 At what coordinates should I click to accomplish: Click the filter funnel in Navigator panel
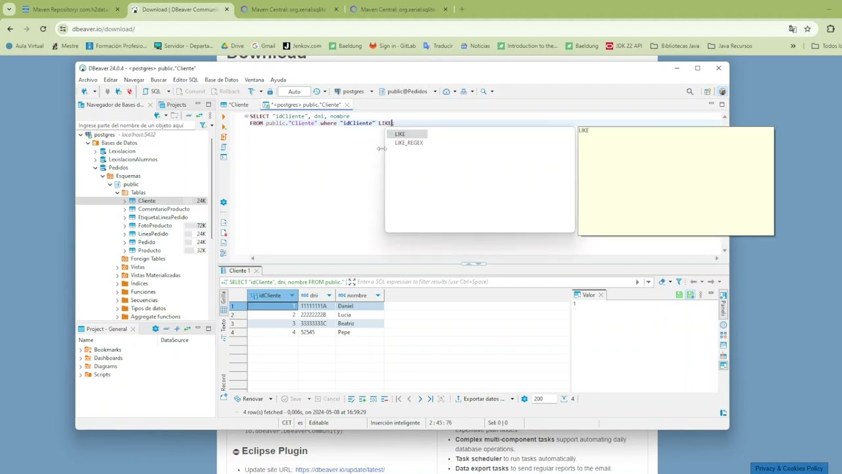point(203,125)
